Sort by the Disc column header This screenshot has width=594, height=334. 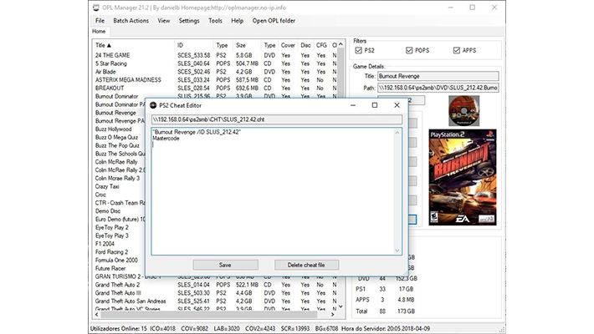tap(305, 45)
